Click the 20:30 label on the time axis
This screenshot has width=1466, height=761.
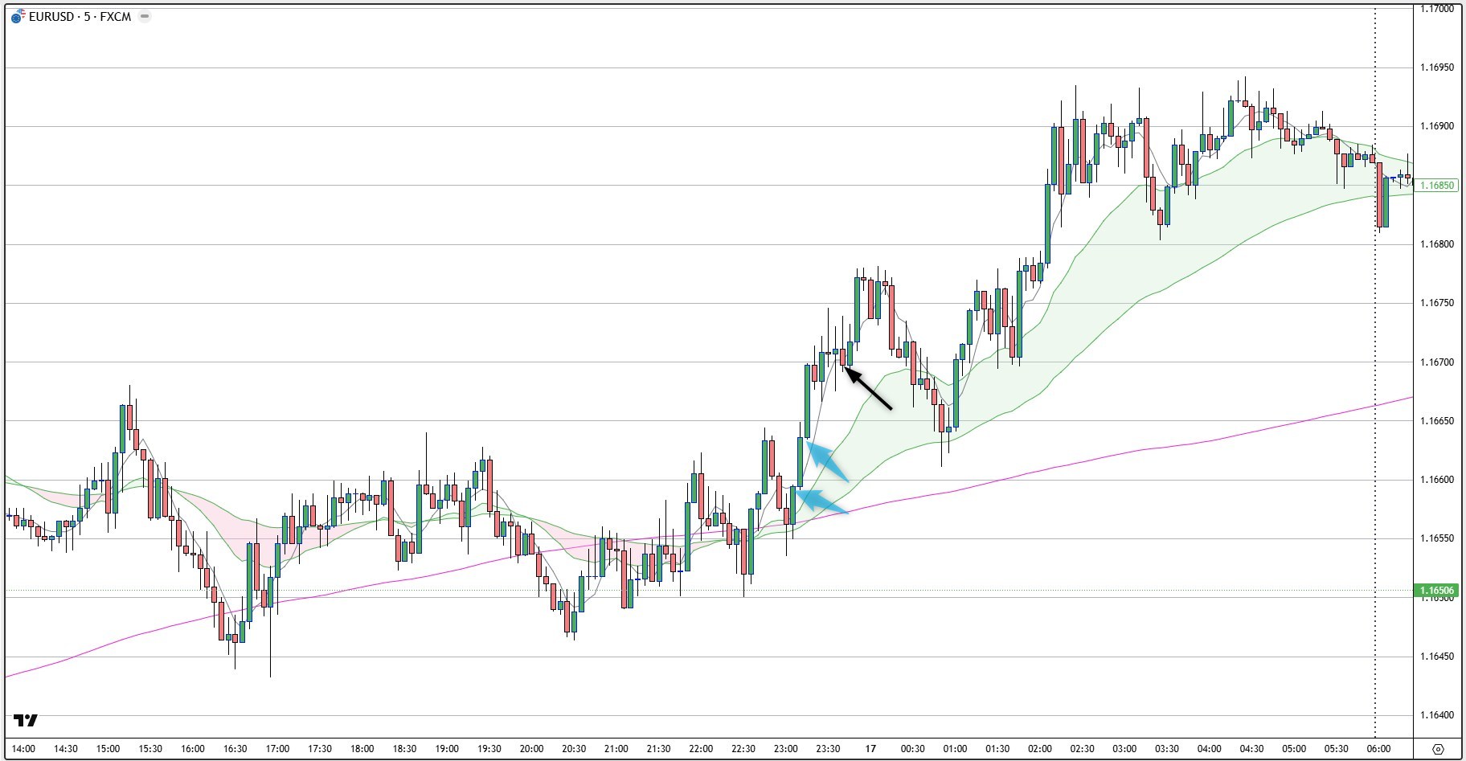pos(574,749)
